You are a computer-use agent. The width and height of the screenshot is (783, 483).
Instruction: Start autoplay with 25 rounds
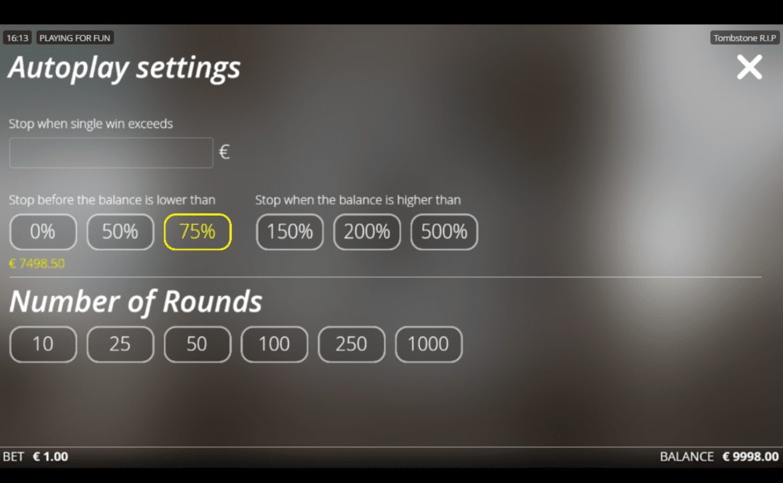click(120, 344)
